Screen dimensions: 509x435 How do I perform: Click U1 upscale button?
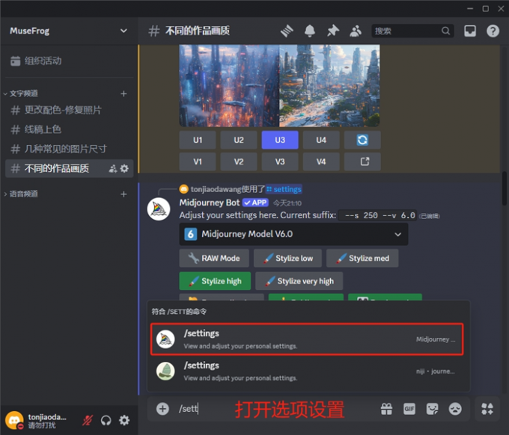pos(198,140)
